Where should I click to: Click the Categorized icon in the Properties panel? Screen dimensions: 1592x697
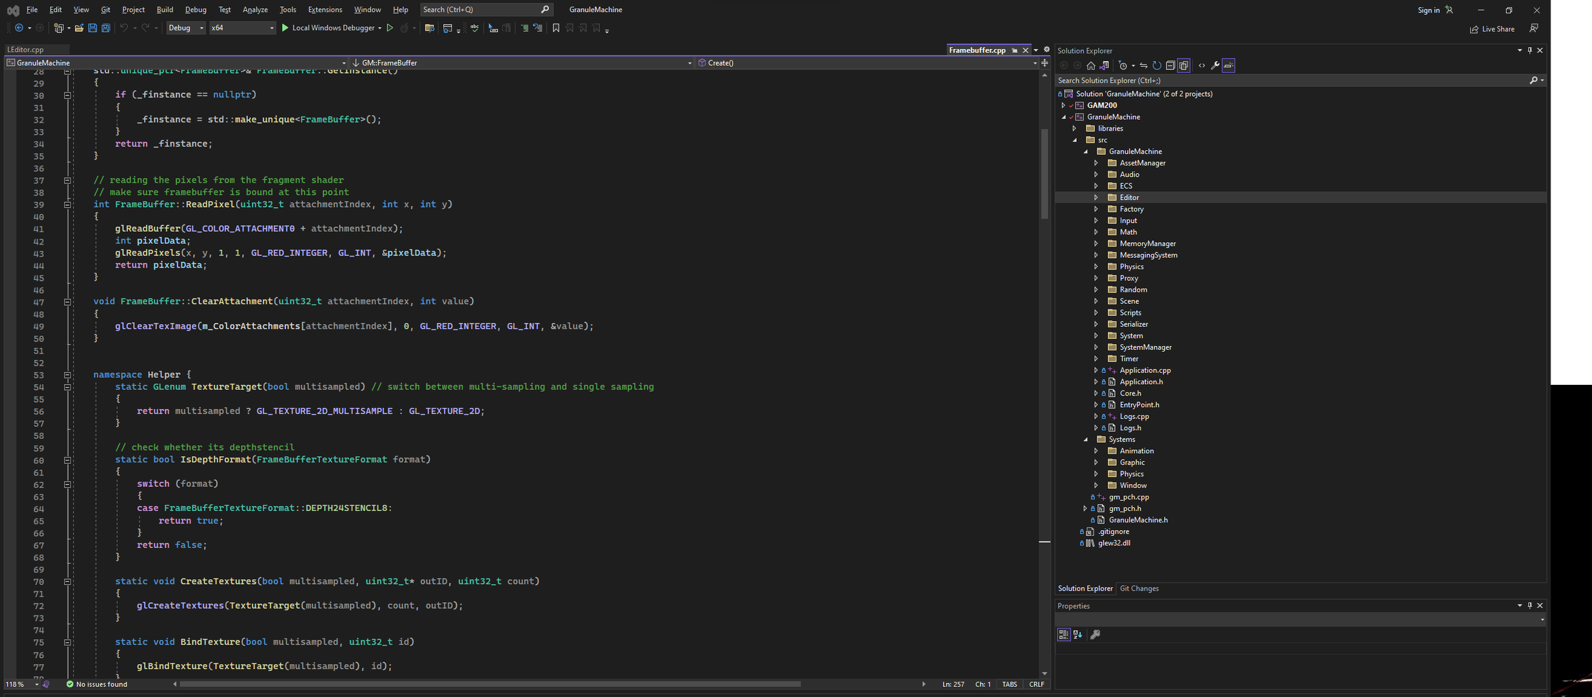1063,635
